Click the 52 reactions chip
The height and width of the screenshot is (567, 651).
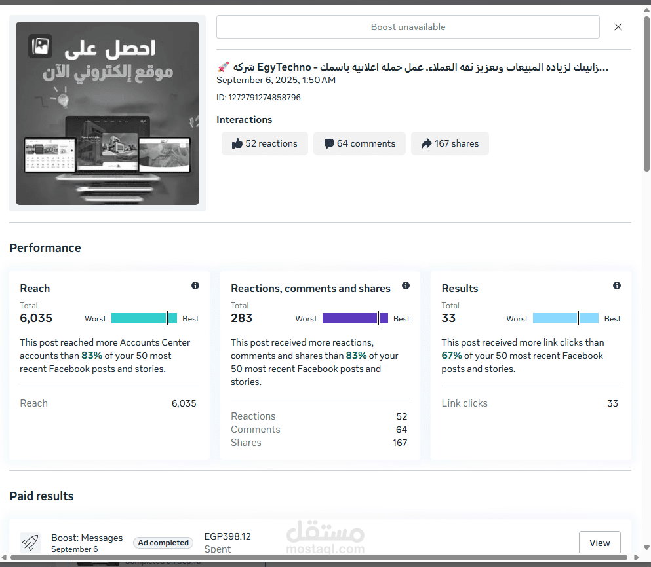[265, 143]
